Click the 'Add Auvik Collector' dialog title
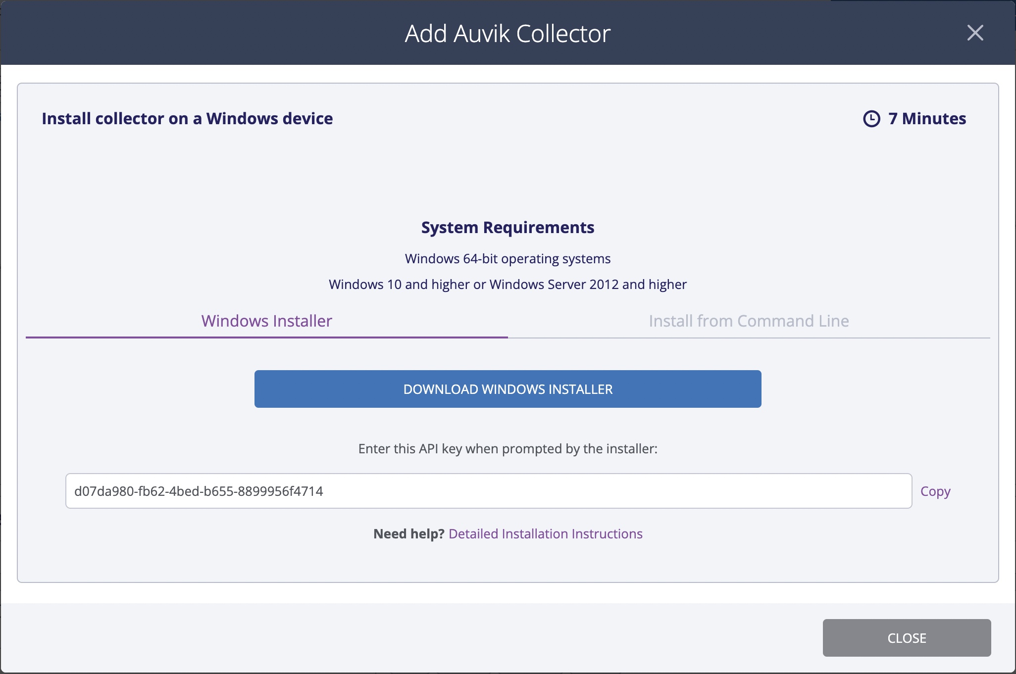Screen dimensions: 1016x674 [x=508, y=34]
